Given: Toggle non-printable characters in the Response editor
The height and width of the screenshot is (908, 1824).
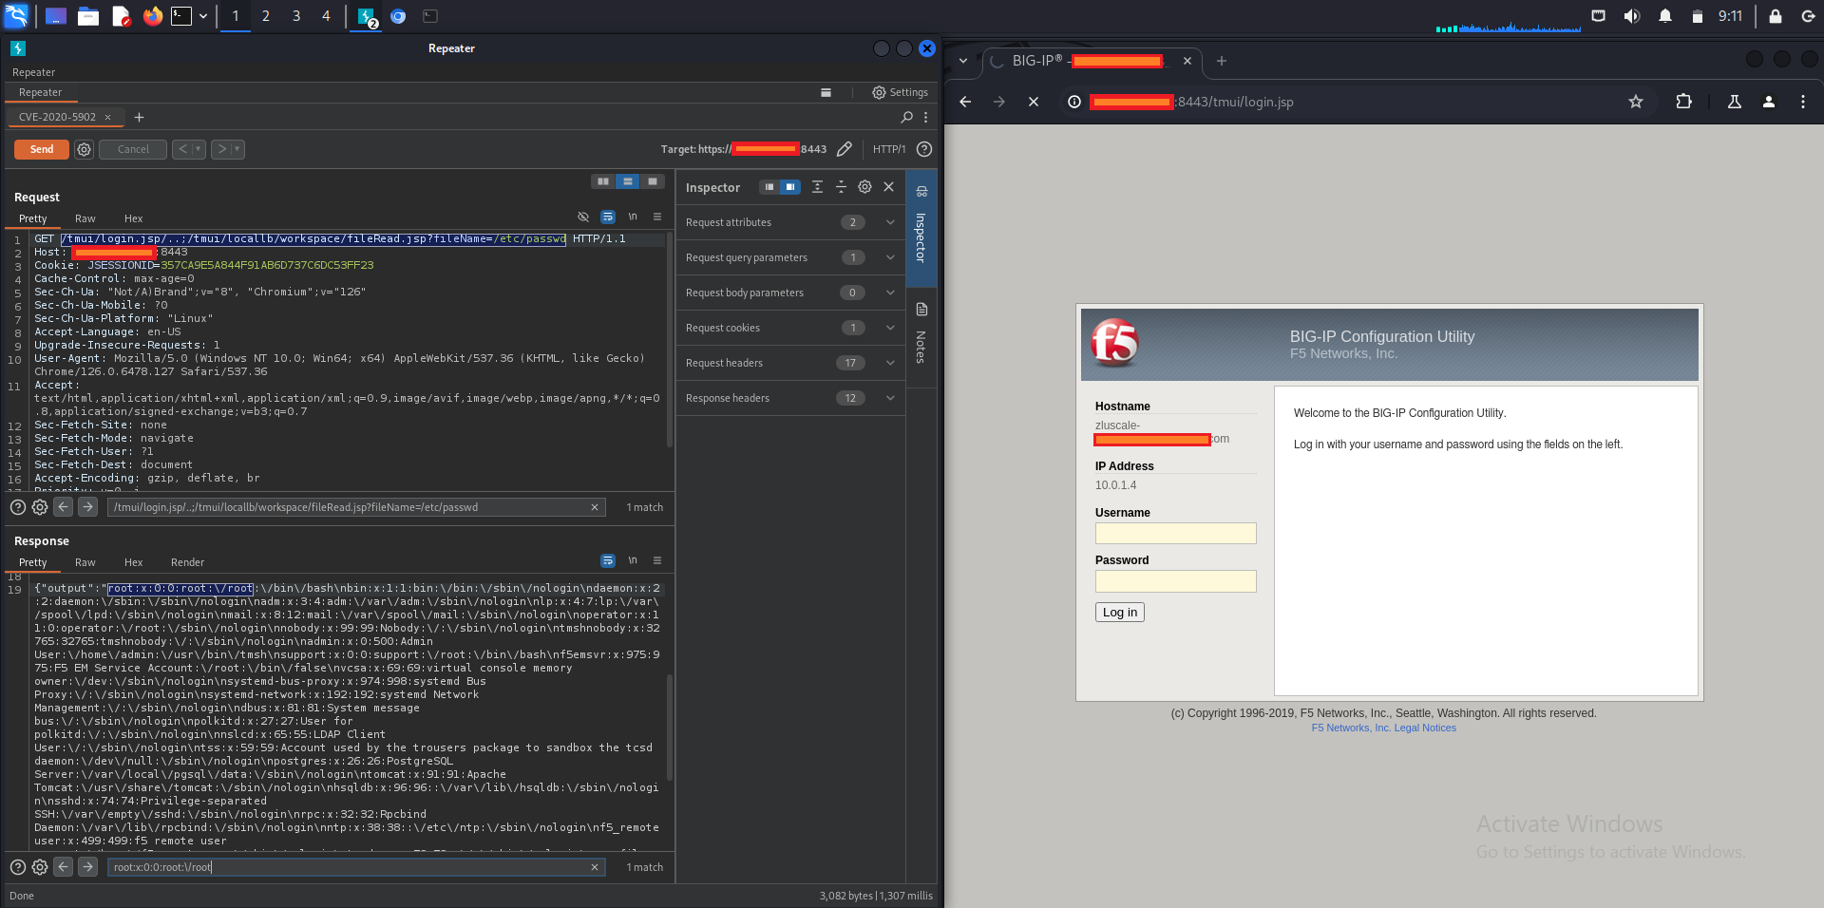Looking at the screenshot, I should click(x=633, y=560).
